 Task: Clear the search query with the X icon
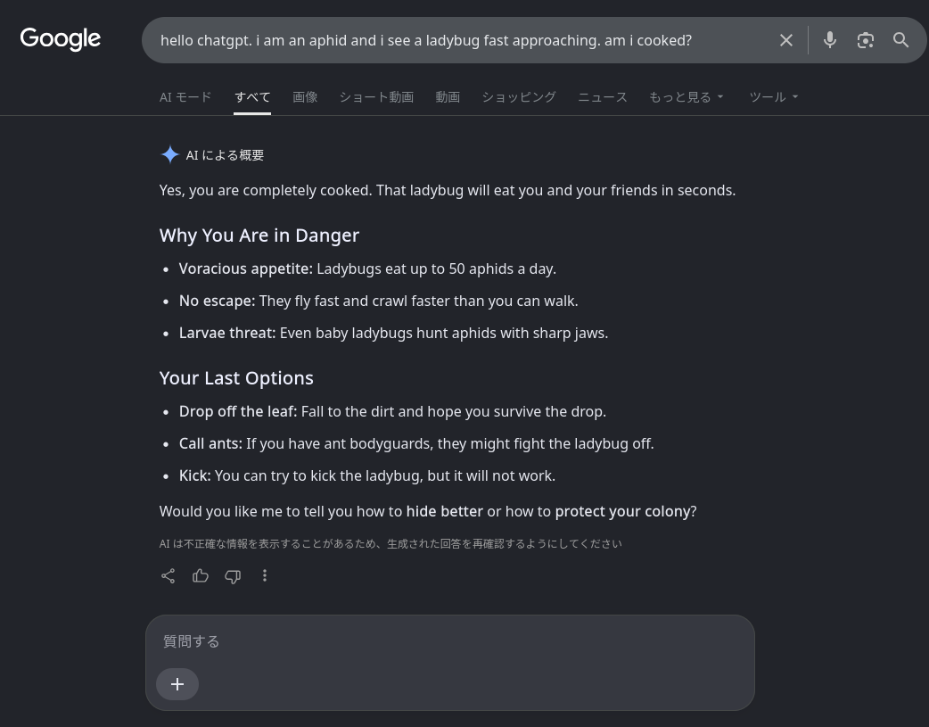(x=786, y=40)
